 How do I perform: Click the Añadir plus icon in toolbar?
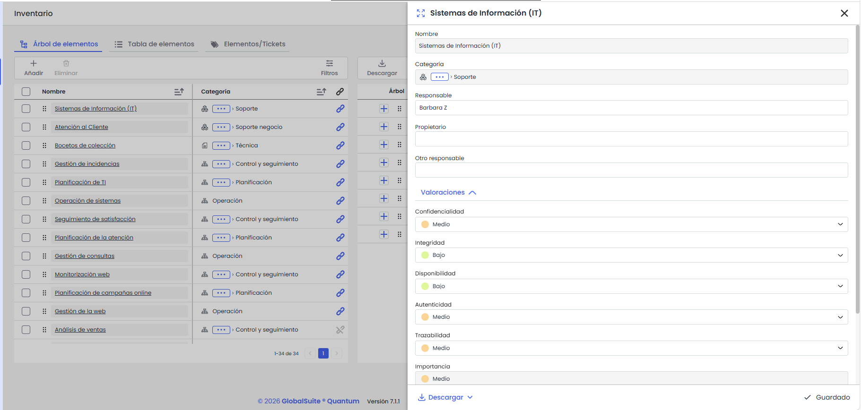34,64
